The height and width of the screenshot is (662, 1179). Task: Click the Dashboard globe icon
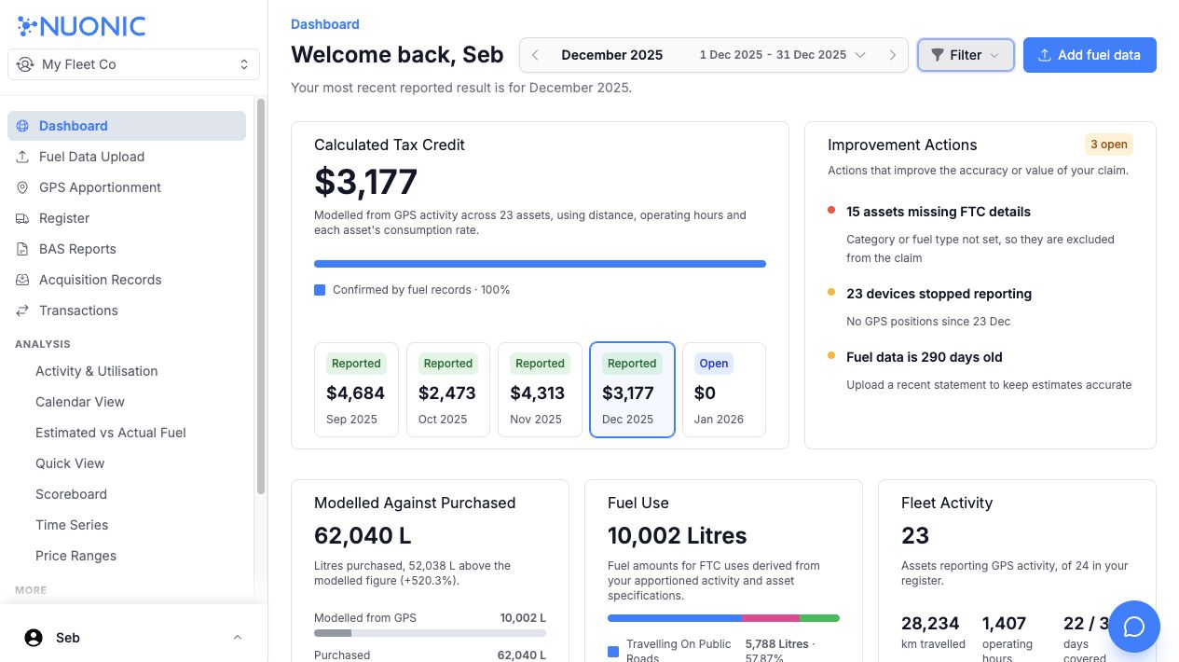[x=22, y=126]
